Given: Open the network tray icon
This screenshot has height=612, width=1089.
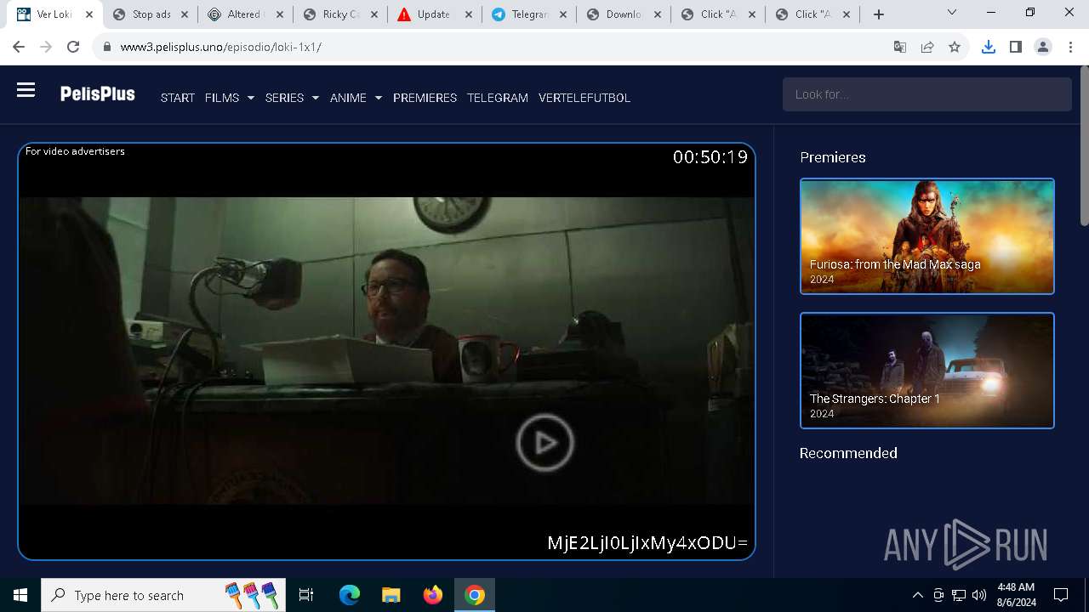Looking at the screenshot, I should 959,595.
